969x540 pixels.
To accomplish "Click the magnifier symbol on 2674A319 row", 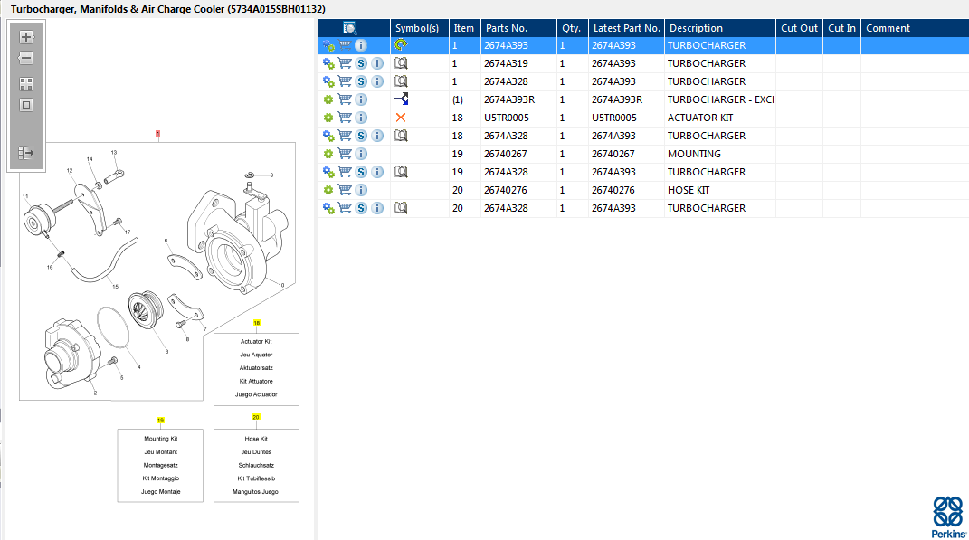I will click(401, 63).
